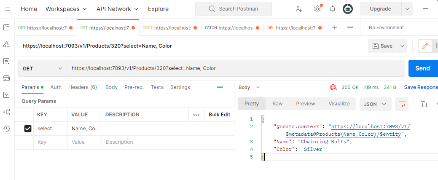This screenshot has width=438, height=180.
Task: Open Collections sidebar icon
Action: pyautogui.click(x=6, y=27)
